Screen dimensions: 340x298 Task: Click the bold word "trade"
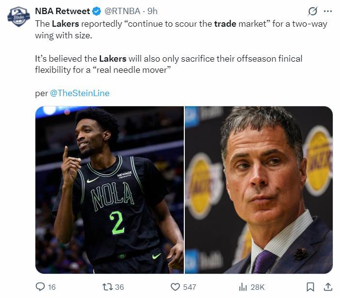225,24
